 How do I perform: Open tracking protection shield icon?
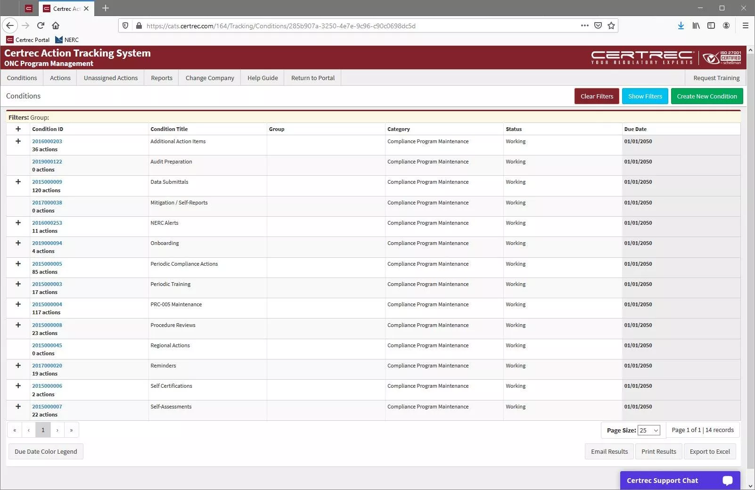point(125,26)
